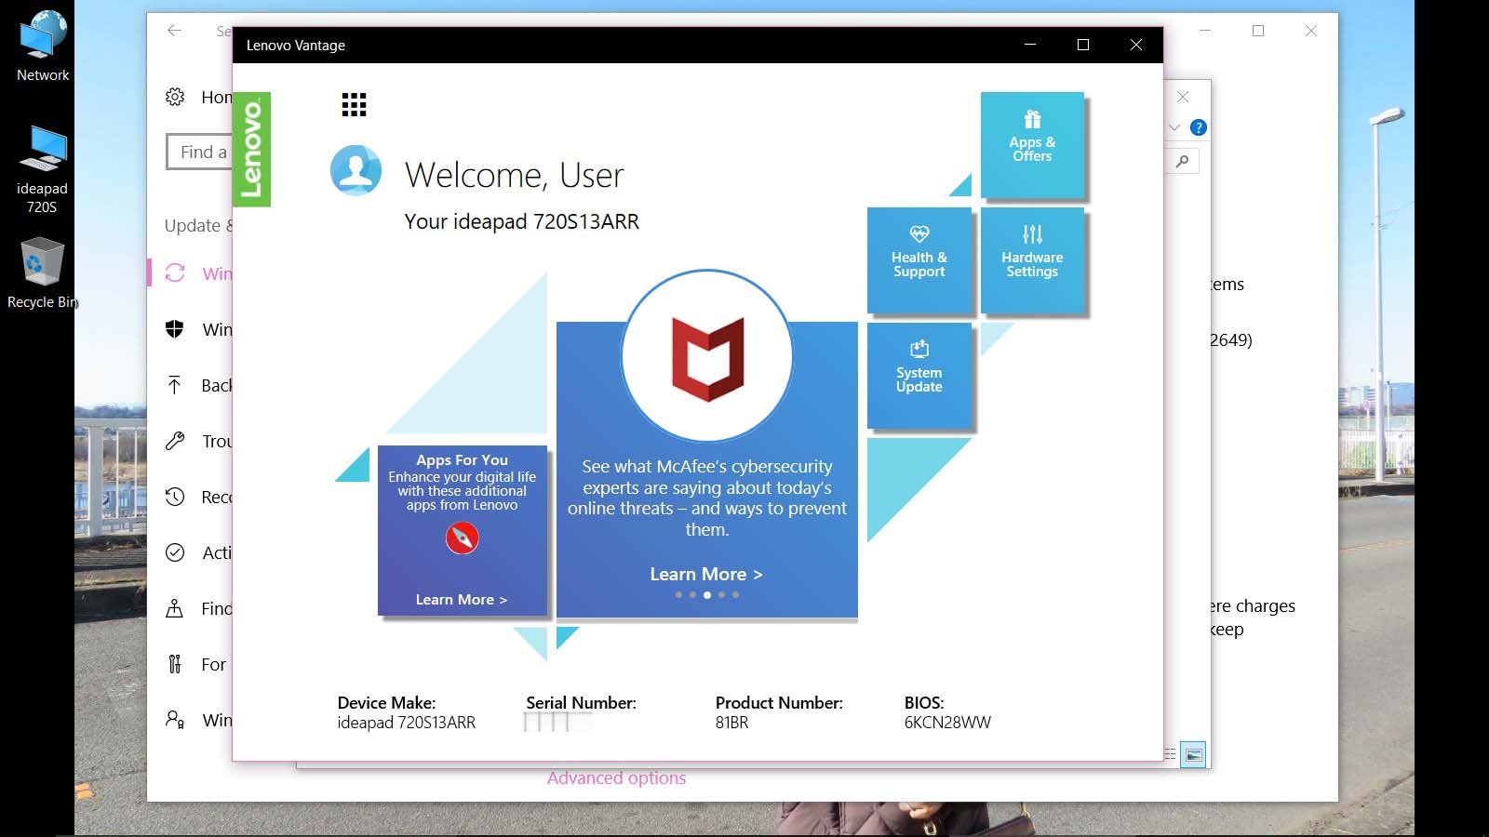1489x837 pixels.
Task: Select Windows Insider icon in Settings
Action: click(175, 720)
